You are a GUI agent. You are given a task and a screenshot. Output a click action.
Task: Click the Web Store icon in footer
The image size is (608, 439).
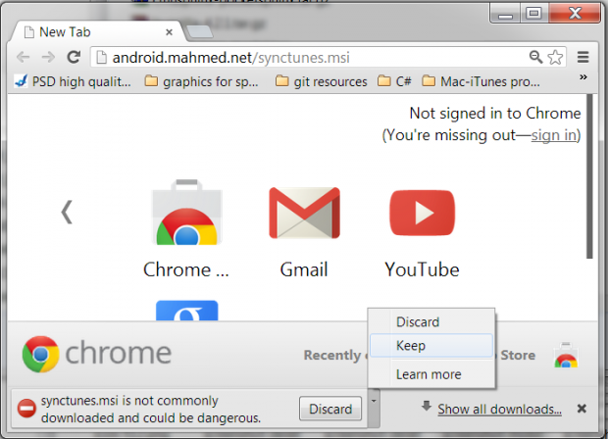pos(566,355)
